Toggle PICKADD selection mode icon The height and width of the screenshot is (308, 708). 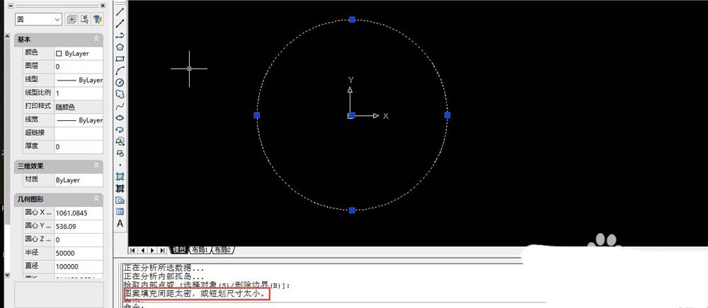[x=72, y=19]
